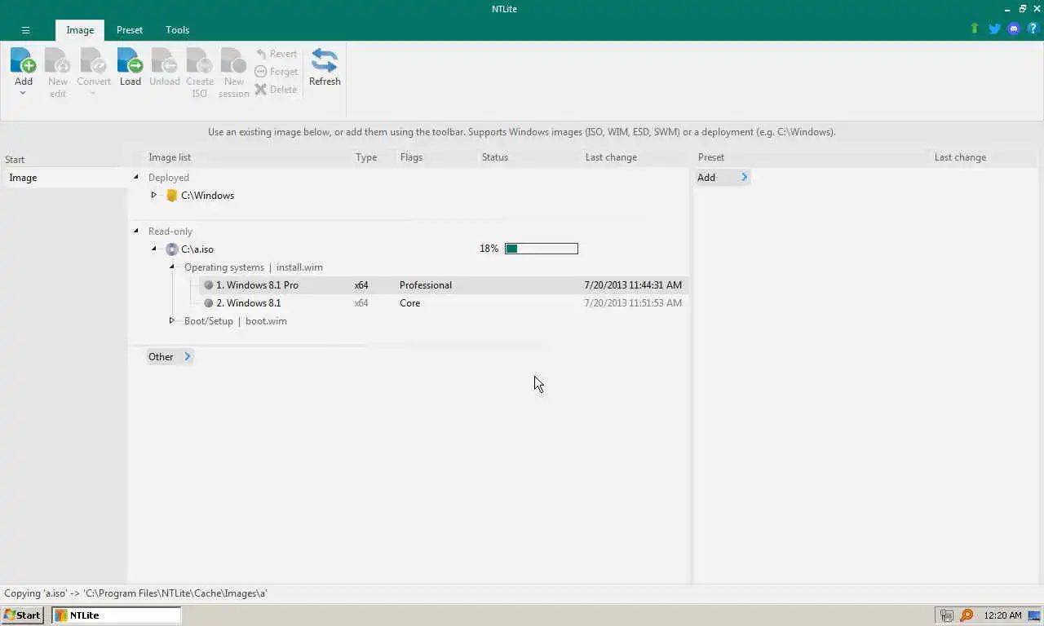Open the help question mark icon
The height and width of the screenshot is (626, 1044).
click(1033, 29)
